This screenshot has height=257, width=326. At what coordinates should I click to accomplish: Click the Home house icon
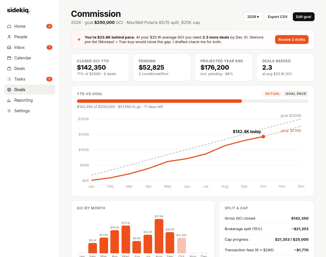point(9,26)
